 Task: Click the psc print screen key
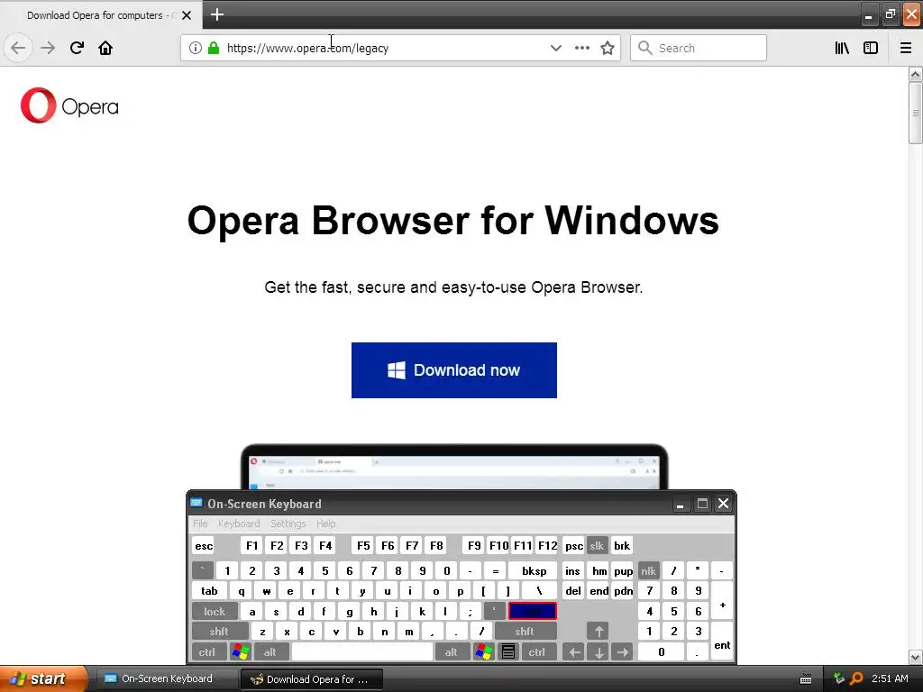click(574, 545)
